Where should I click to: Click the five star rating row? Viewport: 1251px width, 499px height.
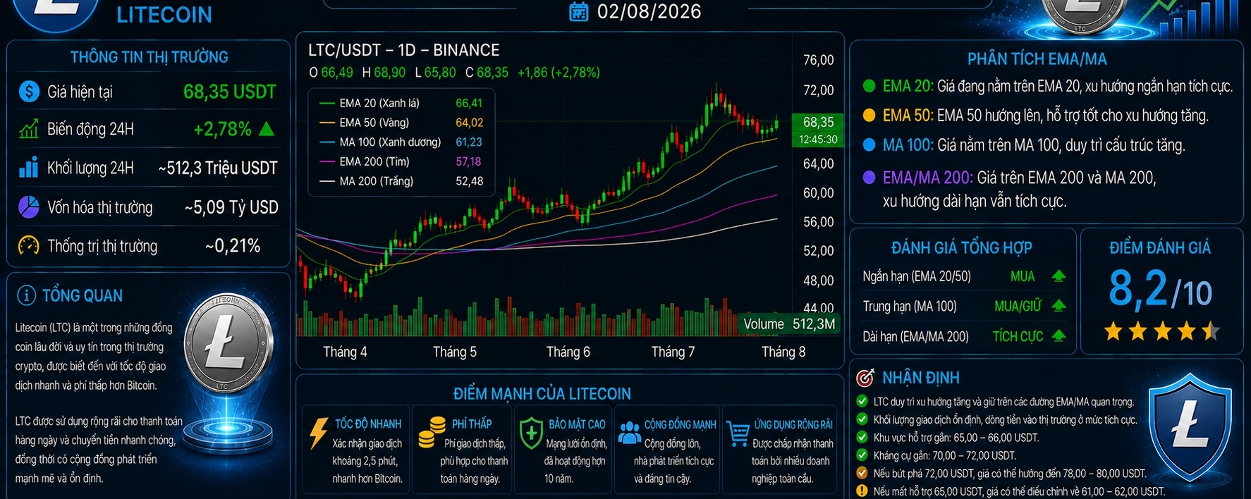(x=1162, y=331)
